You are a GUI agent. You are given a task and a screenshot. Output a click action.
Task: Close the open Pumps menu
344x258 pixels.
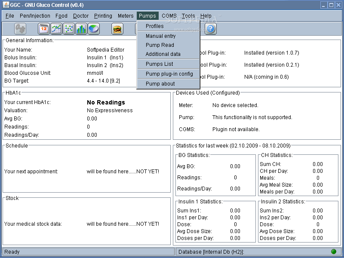point(147,16)
